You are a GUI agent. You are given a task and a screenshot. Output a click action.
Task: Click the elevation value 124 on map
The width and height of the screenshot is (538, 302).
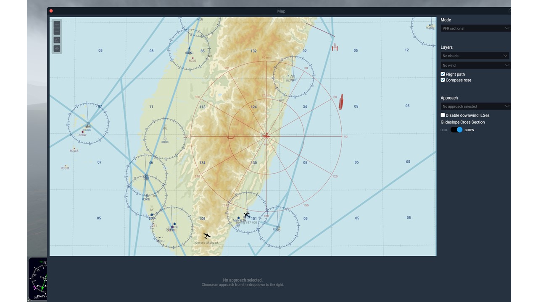253,107
